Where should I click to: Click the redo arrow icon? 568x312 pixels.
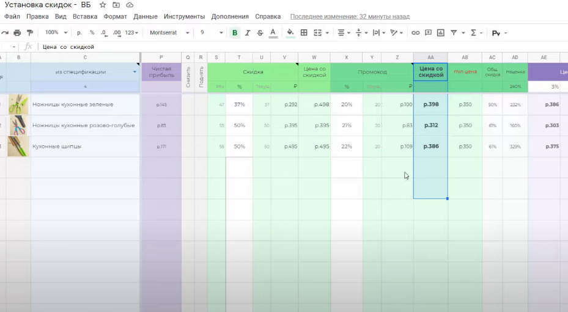(5, 33)
